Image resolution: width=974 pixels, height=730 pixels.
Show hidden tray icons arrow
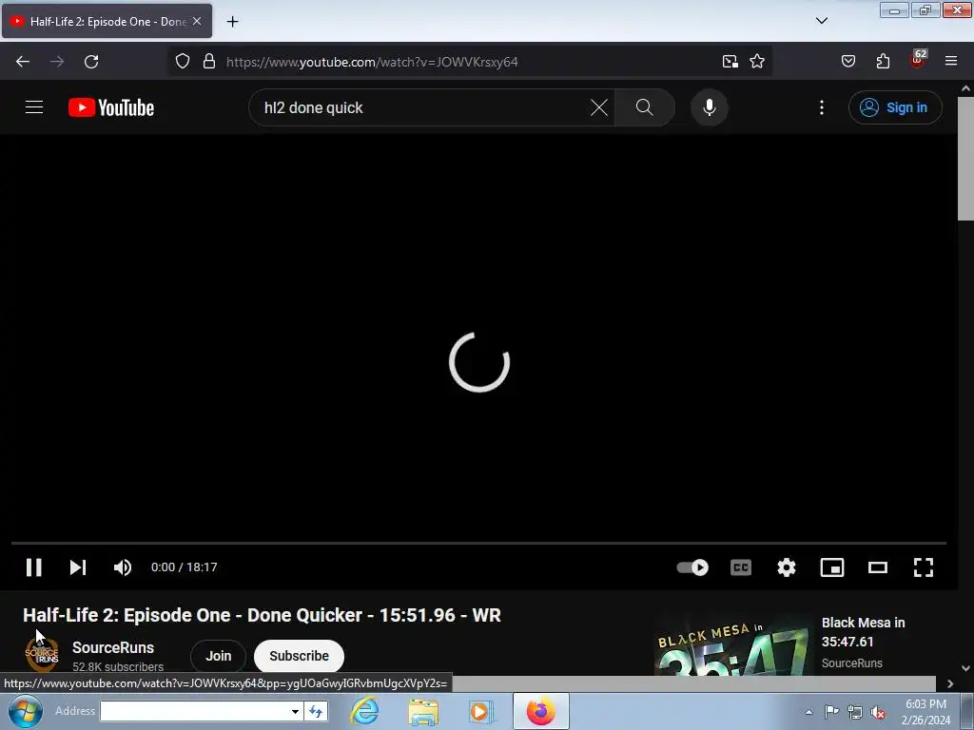[808, 712]
